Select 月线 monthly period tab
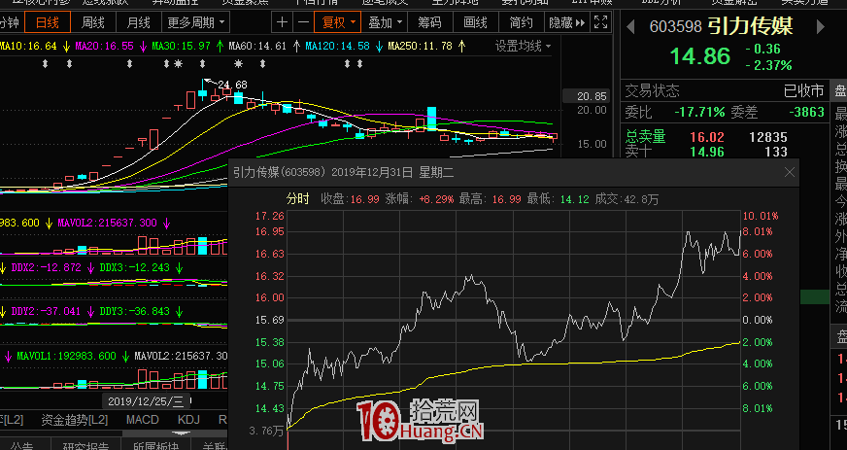 (x=138, y=22)
